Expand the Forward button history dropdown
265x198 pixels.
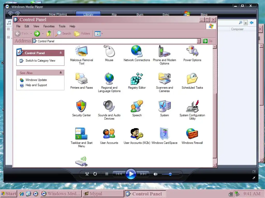click(43, 34)
